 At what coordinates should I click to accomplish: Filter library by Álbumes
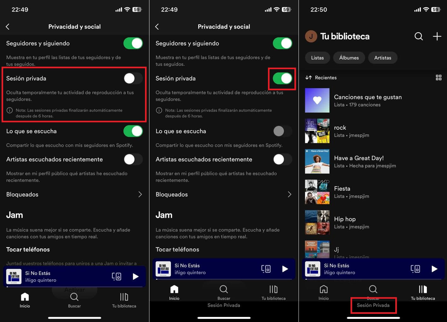[x=349, y=58]
